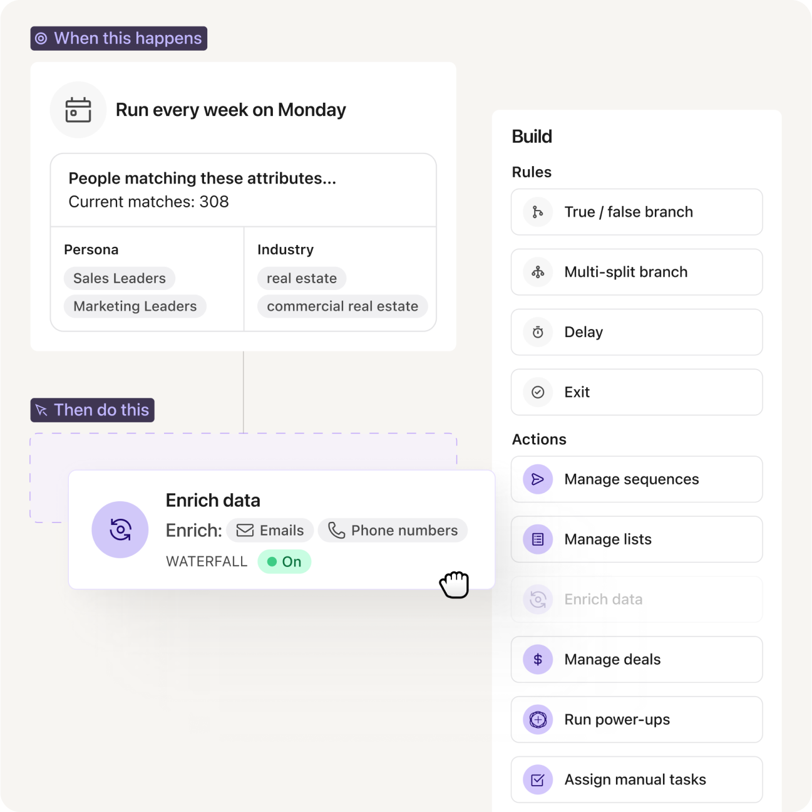Click the Build panel heading
The height and width of the screenshot is (812, 812).
pos(532,137)
